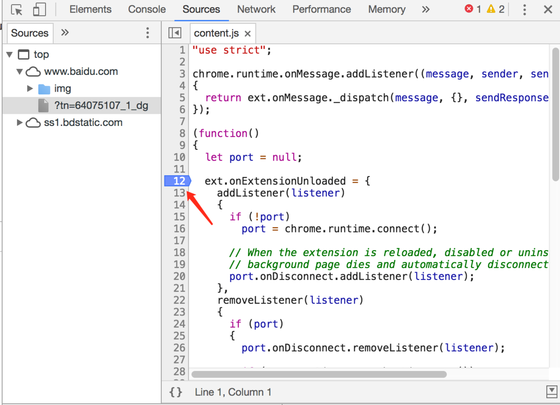This screenshot has height=405, width=560.
Task: Toggle the device toolbar icon
Action: (x=40, y=9)
